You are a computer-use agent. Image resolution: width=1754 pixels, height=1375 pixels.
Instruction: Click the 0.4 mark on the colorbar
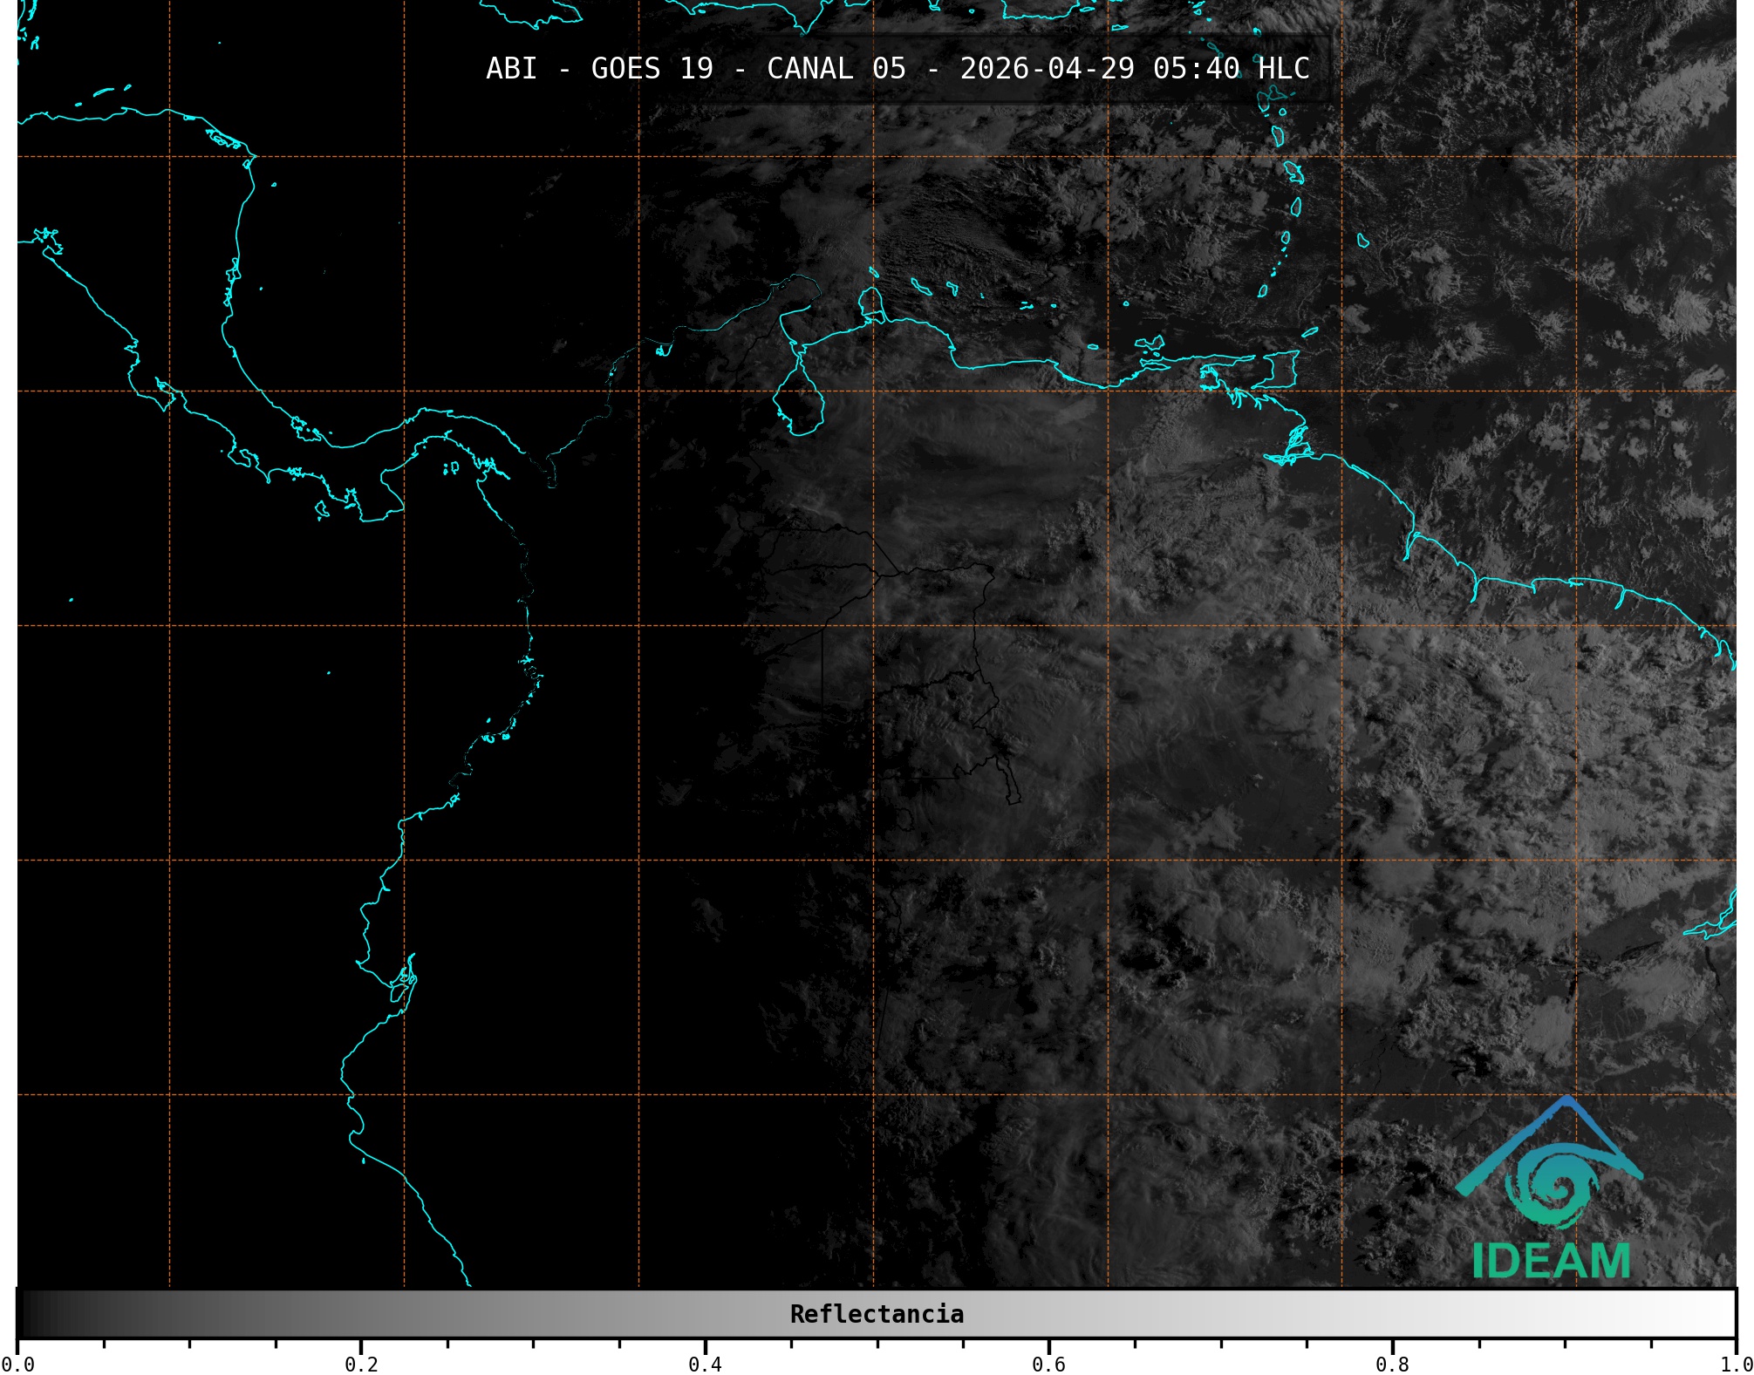[x=705, y=1364]
